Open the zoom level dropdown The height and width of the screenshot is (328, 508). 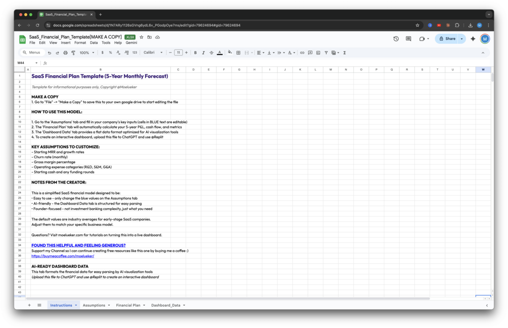point(87,53)
